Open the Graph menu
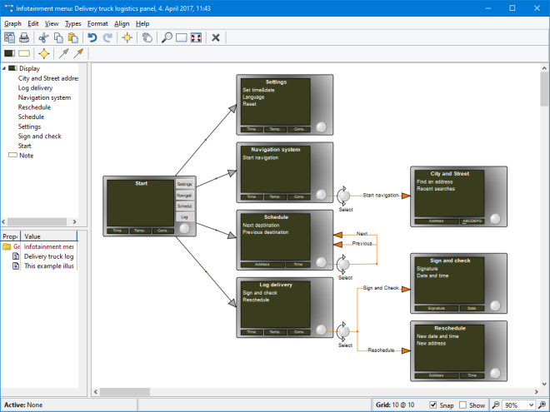Viewport: 550px width, 412px height. (x=12, y=23)
